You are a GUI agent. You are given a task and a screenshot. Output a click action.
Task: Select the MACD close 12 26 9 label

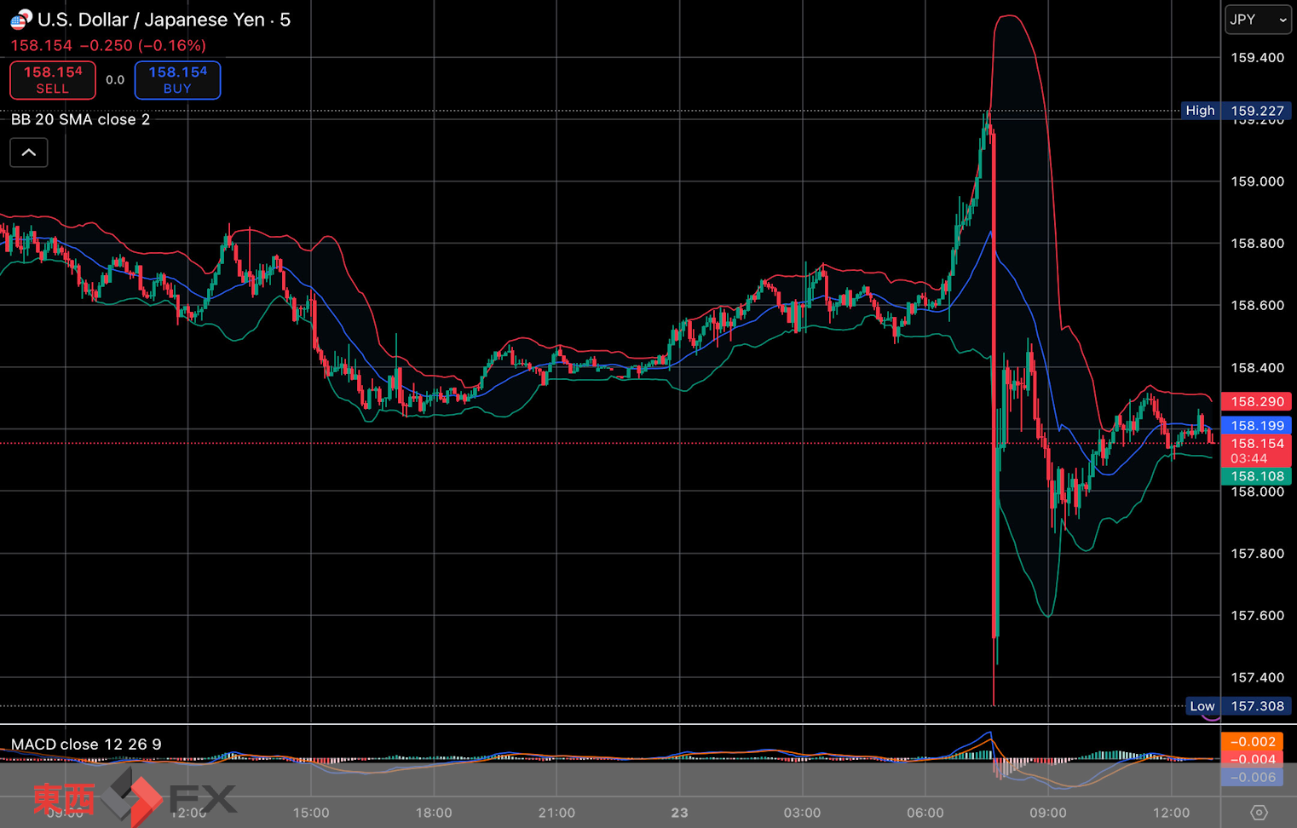[x=85, y=744]
